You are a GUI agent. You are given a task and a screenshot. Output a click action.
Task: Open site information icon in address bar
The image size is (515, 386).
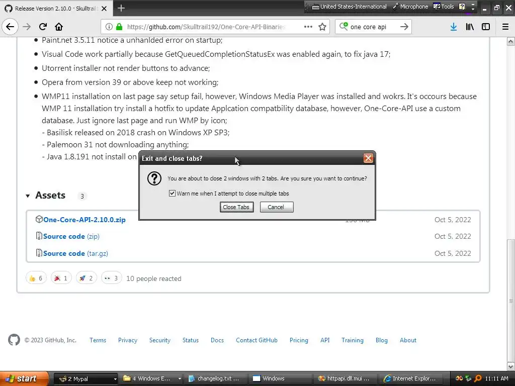(x=109, y=27)
